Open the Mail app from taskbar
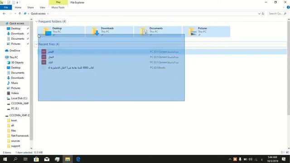This screenshot has width=290, height=163. pos(47,159)
